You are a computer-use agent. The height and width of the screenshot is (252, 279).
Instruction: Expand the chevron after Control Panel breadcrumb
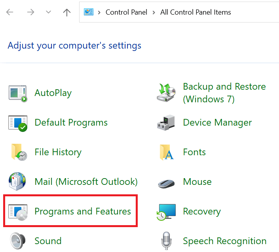point(153,12)
